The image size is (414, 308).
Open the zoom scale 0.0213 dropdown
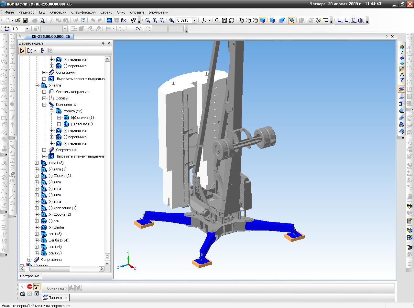(194, 20)
